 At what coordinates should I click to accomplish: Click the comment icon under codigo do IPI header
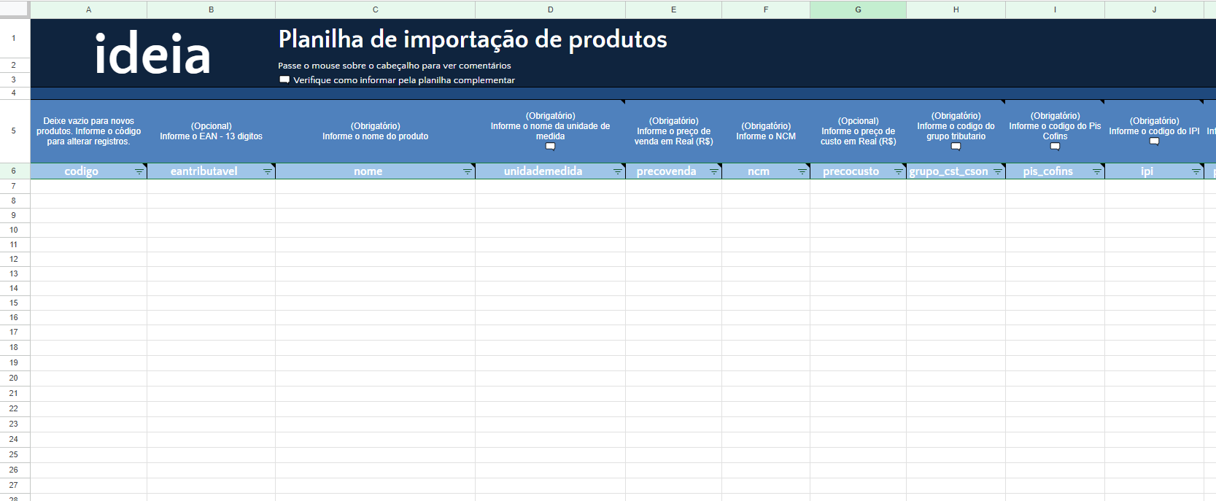pos(1154,141)
